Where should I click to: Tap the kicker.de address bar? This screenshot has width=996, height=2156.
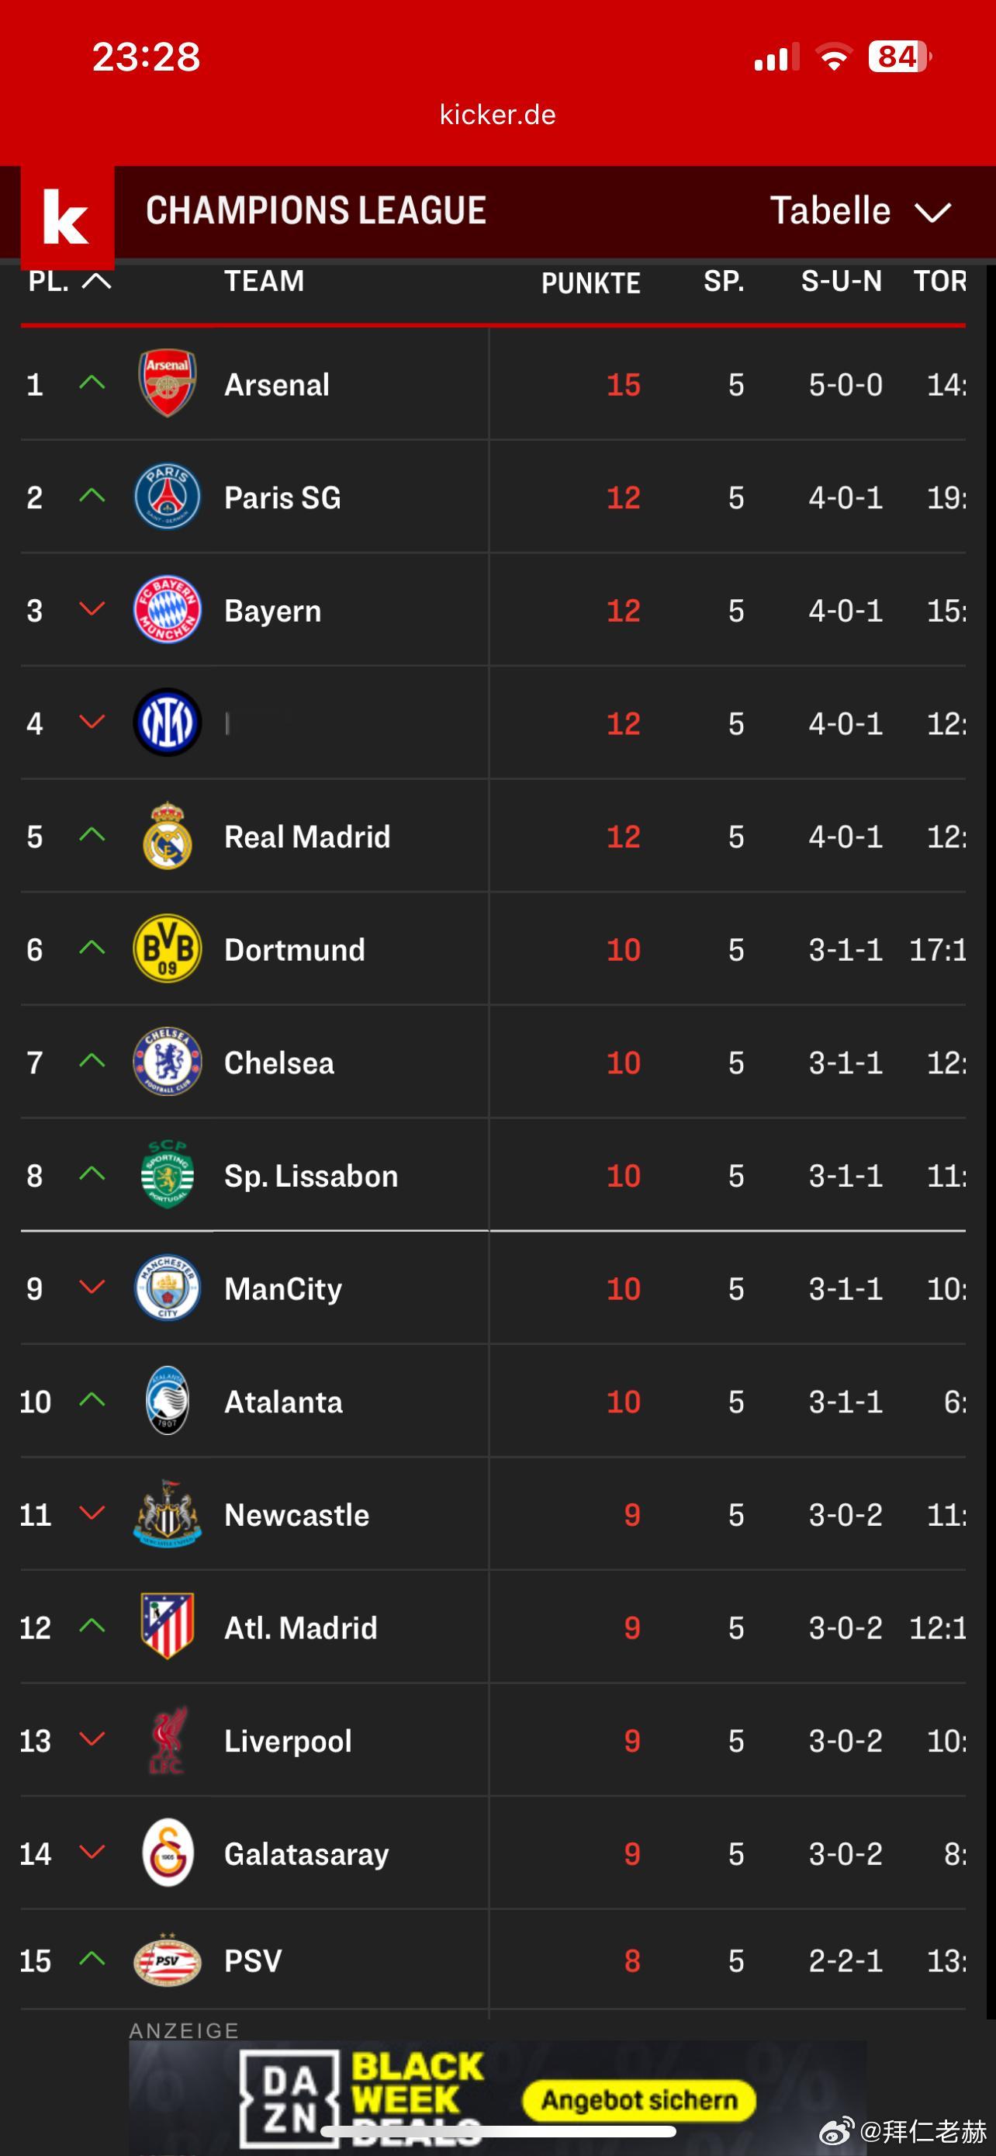click(497, 115)
